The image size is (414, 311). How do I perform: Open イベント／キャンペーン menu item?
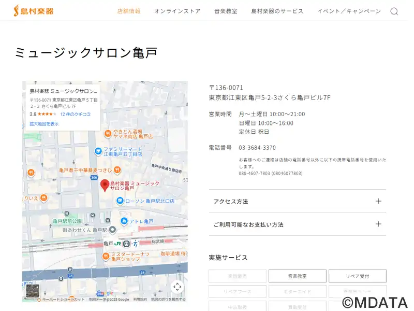(x=349, y=11)
